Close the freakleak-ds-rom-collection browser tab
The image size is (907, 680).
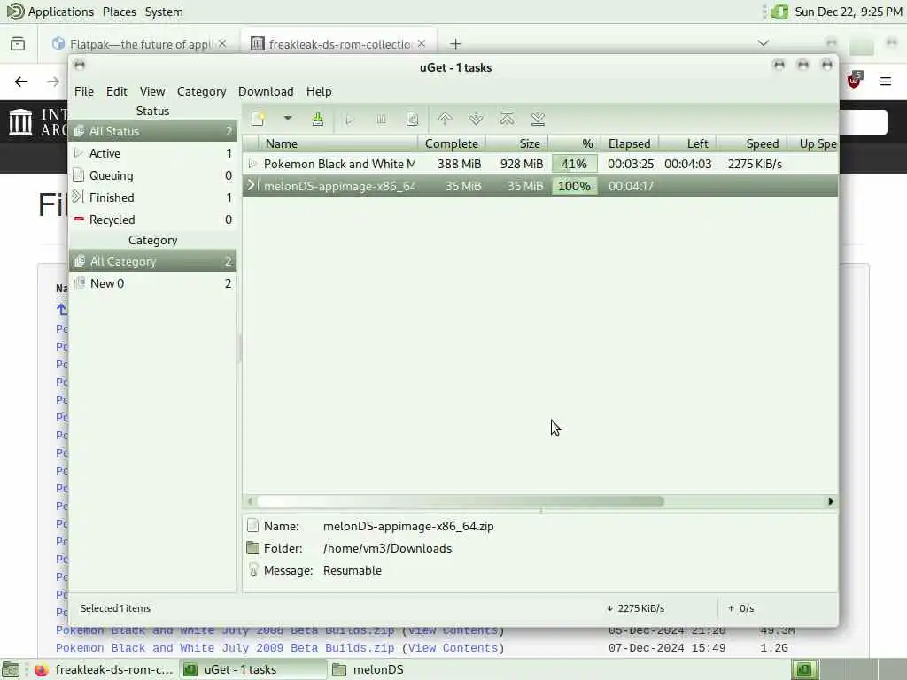422,44
